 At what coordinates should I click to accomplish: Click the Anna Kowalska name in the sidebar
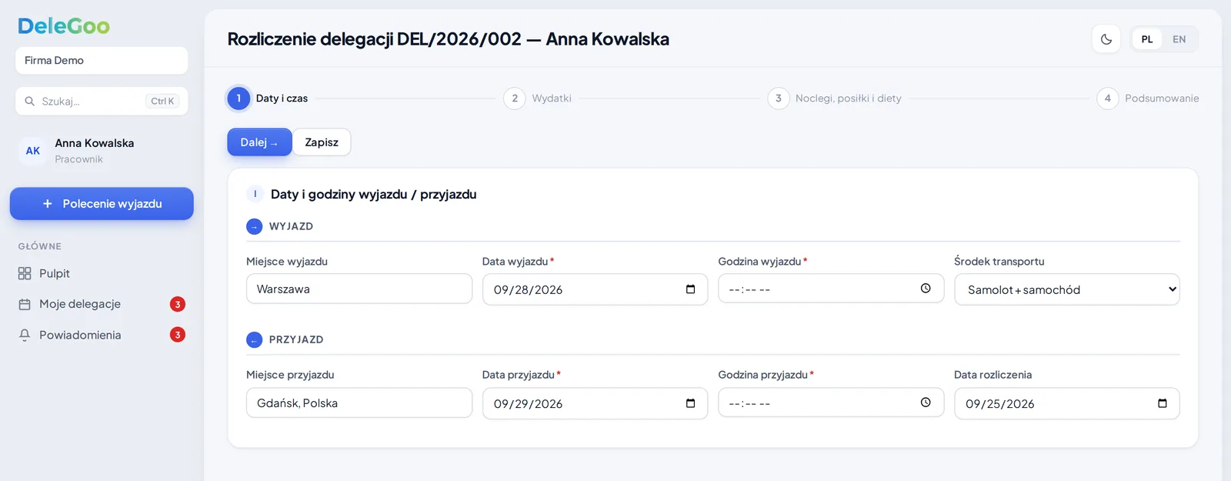click(95, 143)
